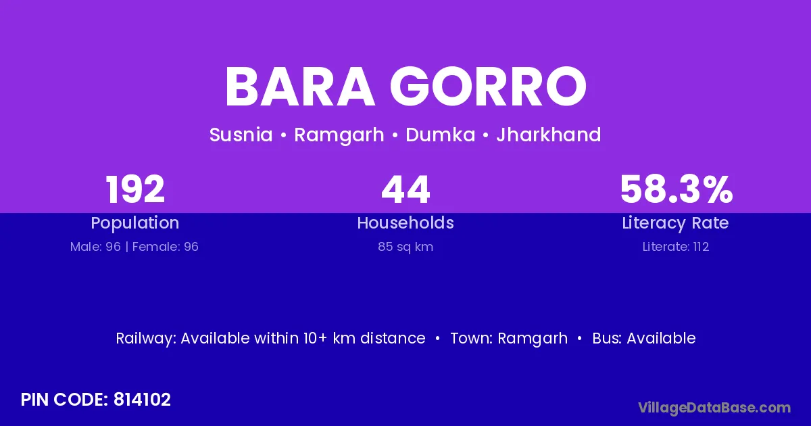Click the households number 44
The width and height of the screenshot is (811, 426).
[x=405, y=189]
